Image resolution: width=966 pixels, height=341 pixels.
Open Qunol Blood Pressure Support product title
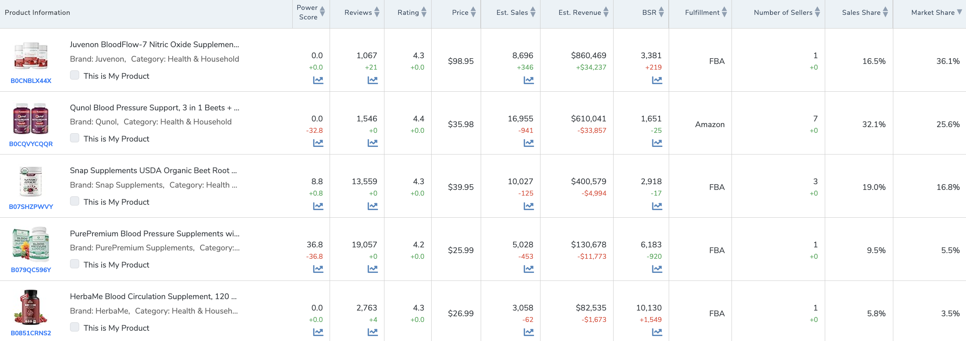click(x=155, y=108)
